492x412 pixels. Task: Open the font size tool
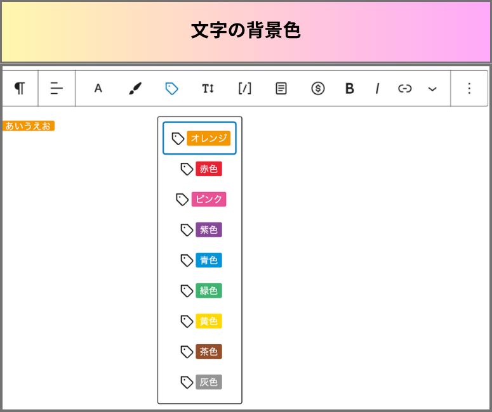point(208,88)
